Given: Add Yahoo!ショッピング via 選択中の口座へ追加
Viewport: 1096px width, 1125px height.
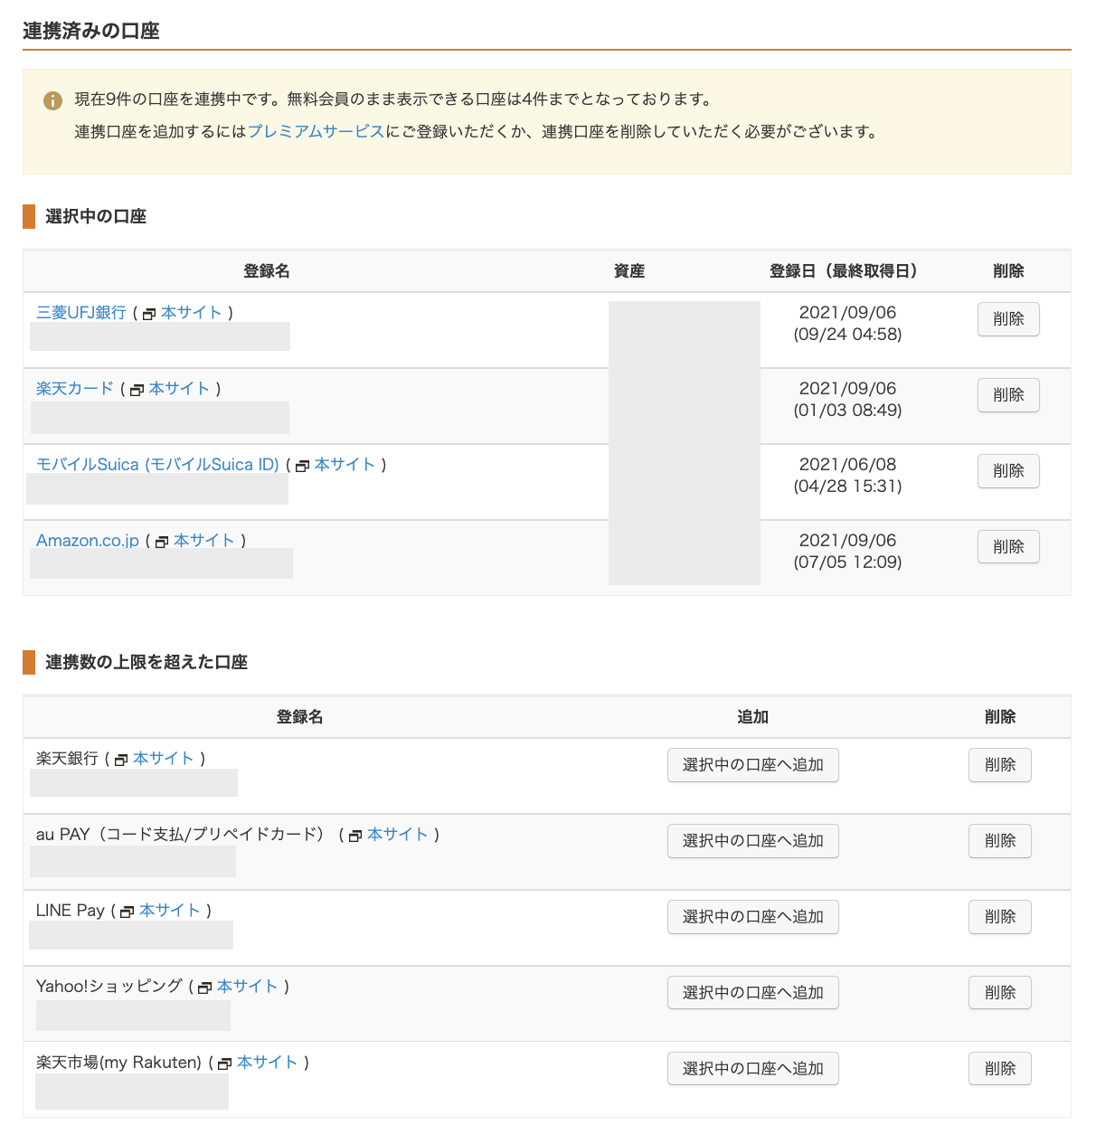Looking at the screenshot, I should click(753, 993).
